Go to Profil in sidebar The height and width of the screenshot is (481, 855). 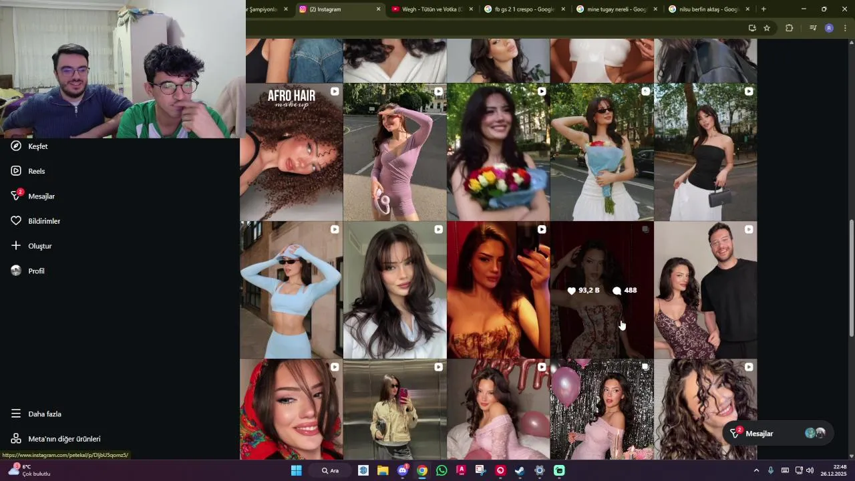click(x=28, y=271)
